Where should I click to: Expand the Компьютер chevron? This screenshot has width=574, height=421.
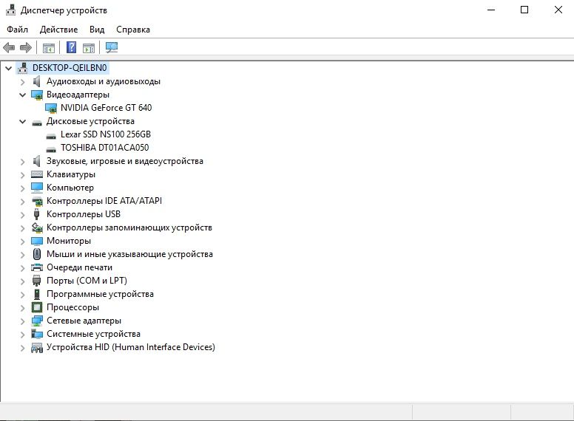(x=23, y=188)
